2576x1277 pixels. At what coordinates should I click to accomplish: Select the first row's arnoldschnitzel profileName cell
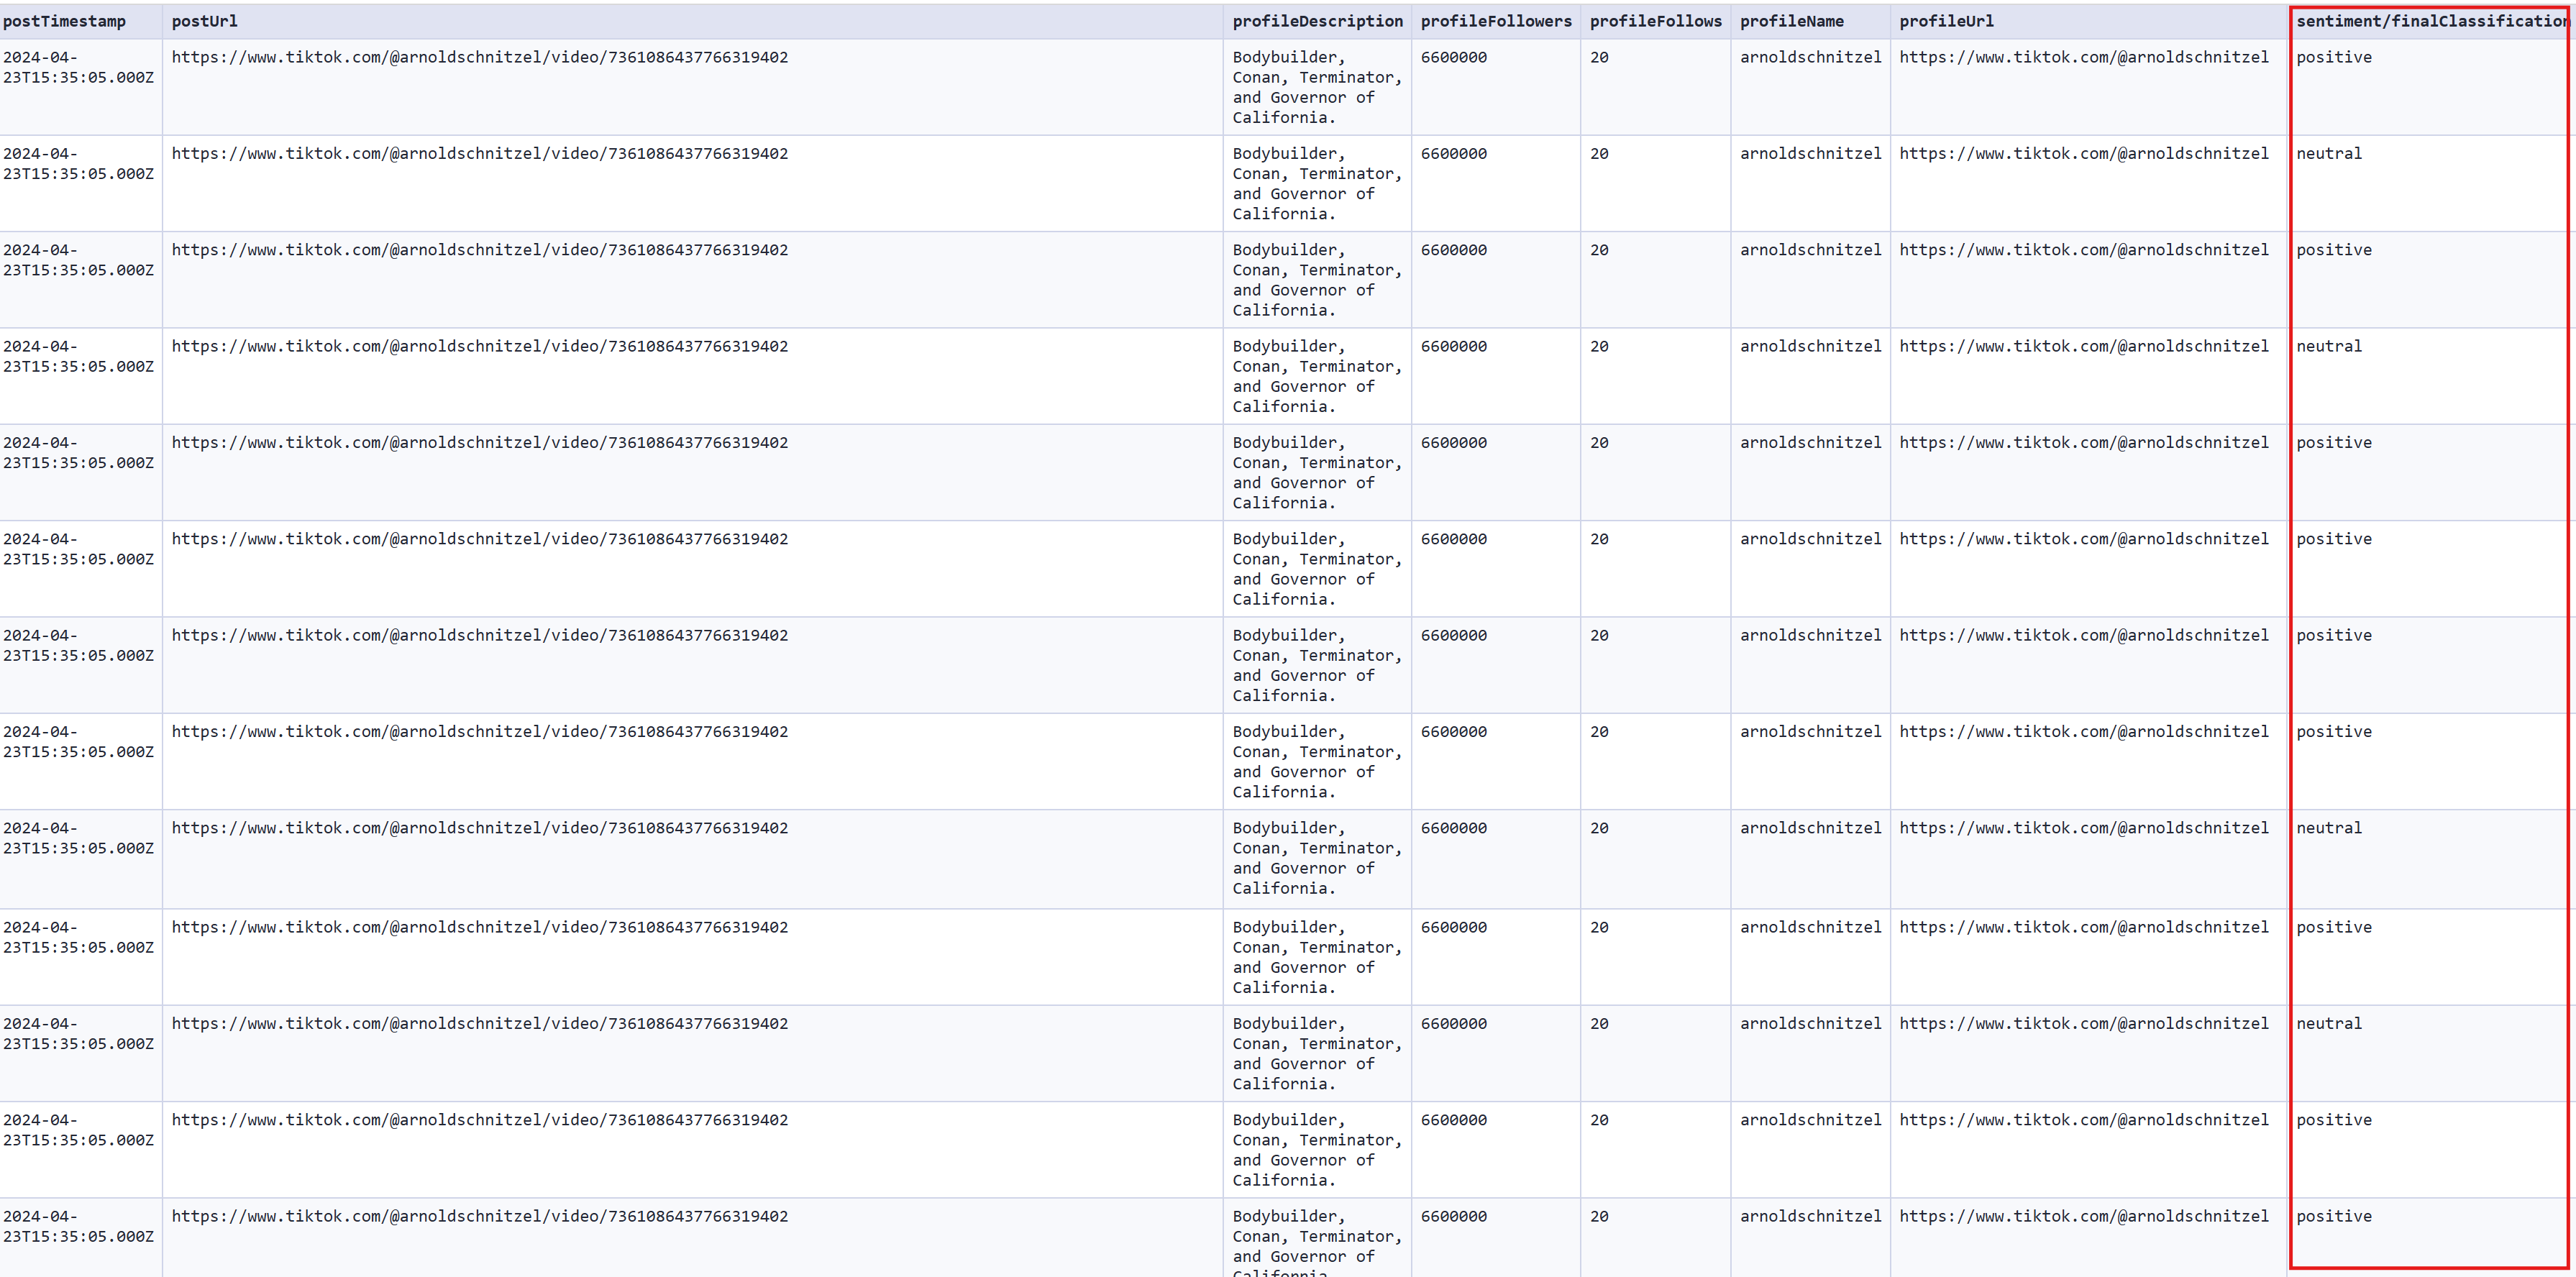1810,57
